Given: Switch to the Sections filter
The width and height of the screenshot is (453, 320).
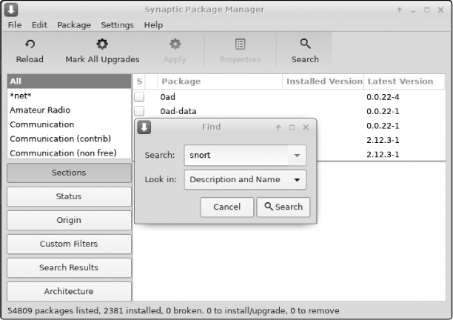Looking at the screenshot, I should click(x=69, y=173).
